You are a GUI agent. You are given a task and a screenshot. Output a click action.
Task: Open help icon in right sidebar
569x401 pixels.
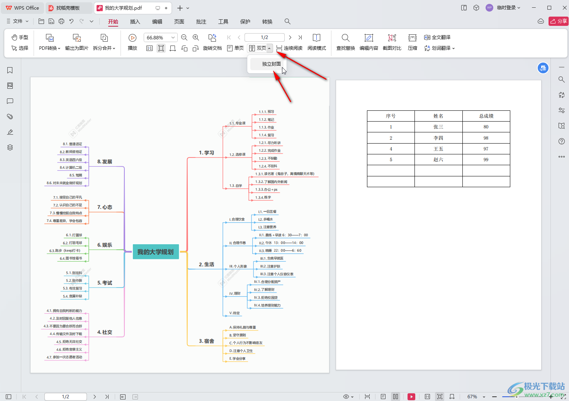[x=562, y=141]
